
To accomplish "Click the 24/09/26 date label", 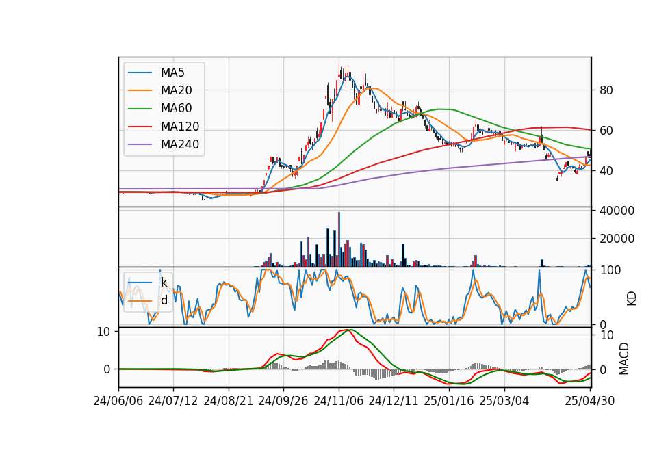I will click(283, 401).
